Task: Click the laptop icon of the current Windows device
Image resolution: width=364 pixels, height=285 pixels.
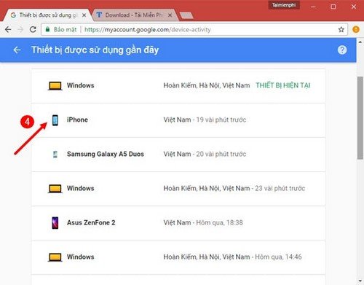Action: (x=55, y=86)
